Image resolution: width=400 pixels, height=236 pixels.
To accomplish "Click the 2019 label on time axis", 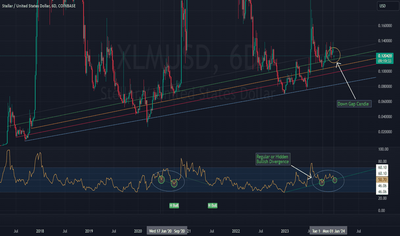I will (x=89, y=231).
